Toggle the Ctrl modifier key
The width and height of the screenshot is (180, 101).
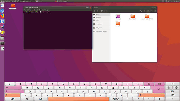pos(13,99)
